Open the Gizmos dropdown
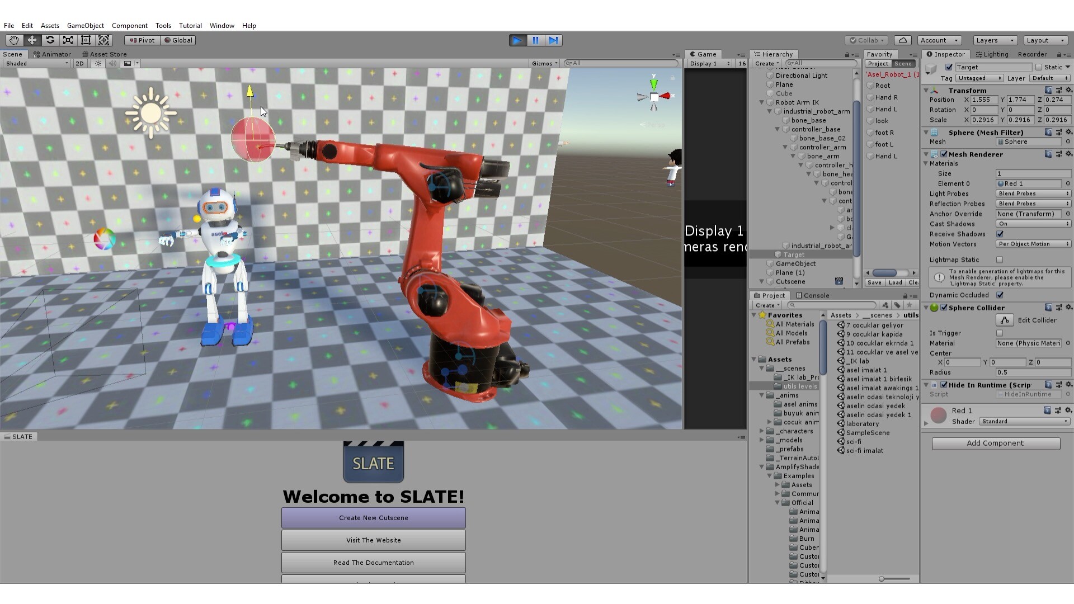Screen dimensions: 1074x604 coord(544,64)
